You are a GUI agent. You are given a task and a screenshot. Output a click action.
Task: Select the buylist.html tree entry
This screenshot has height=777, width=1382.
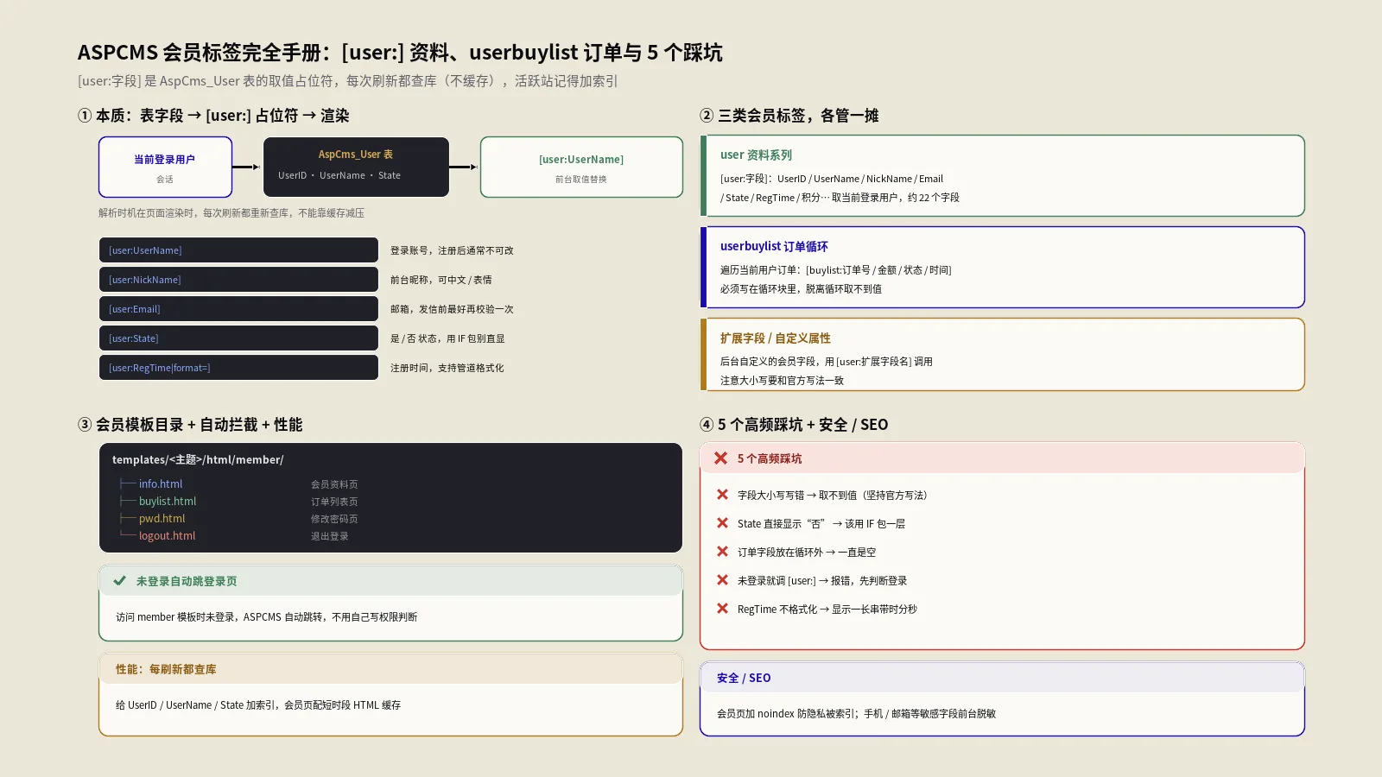[168, 502]
